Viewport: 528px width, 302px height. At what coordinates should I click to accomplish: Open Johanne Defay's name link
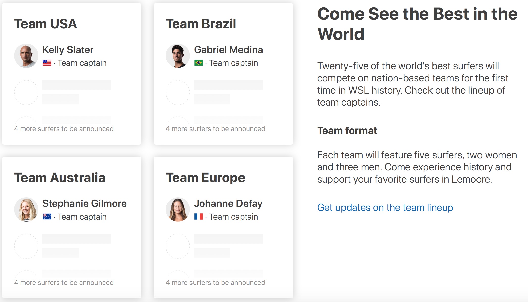tap(228, 204)
